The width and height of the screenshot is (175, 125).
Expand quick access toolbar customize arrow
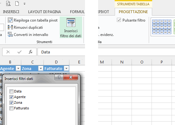[x=24, y=4]
